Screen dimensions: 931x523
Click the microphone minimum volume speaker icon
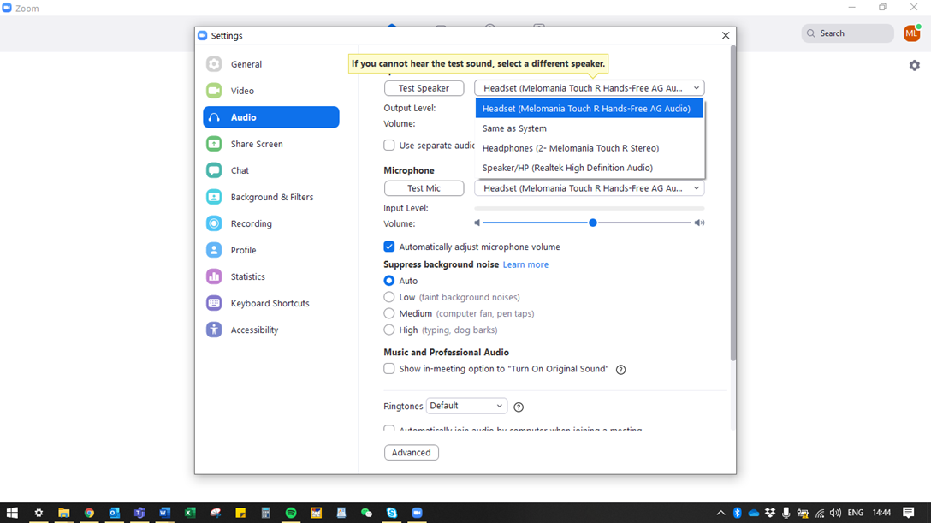(x=477, y=223)
